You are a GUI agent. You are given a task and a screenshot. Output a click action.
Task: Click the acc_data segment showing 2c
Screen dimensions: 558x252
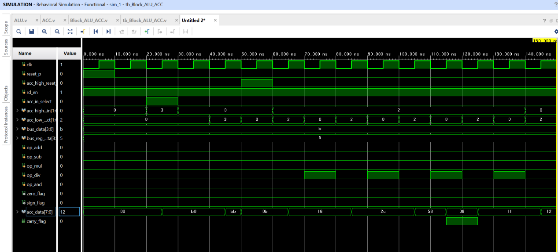(383, 212)
